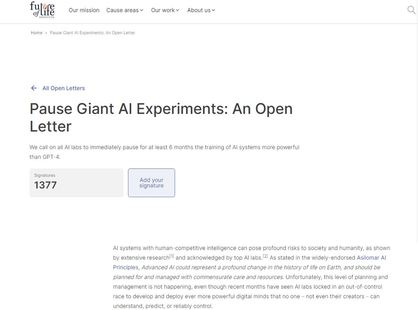Click footnote reference [1]
The width and height of the screenshot is (418, 310).
[x=172, y=256]
